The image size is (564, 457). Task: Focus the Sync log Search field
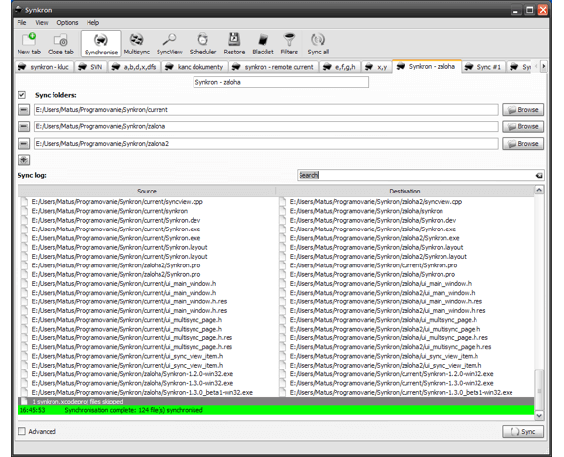[x=415, y=175]
